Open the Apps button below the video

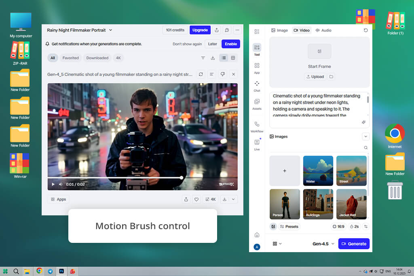[x=58, y=199]
